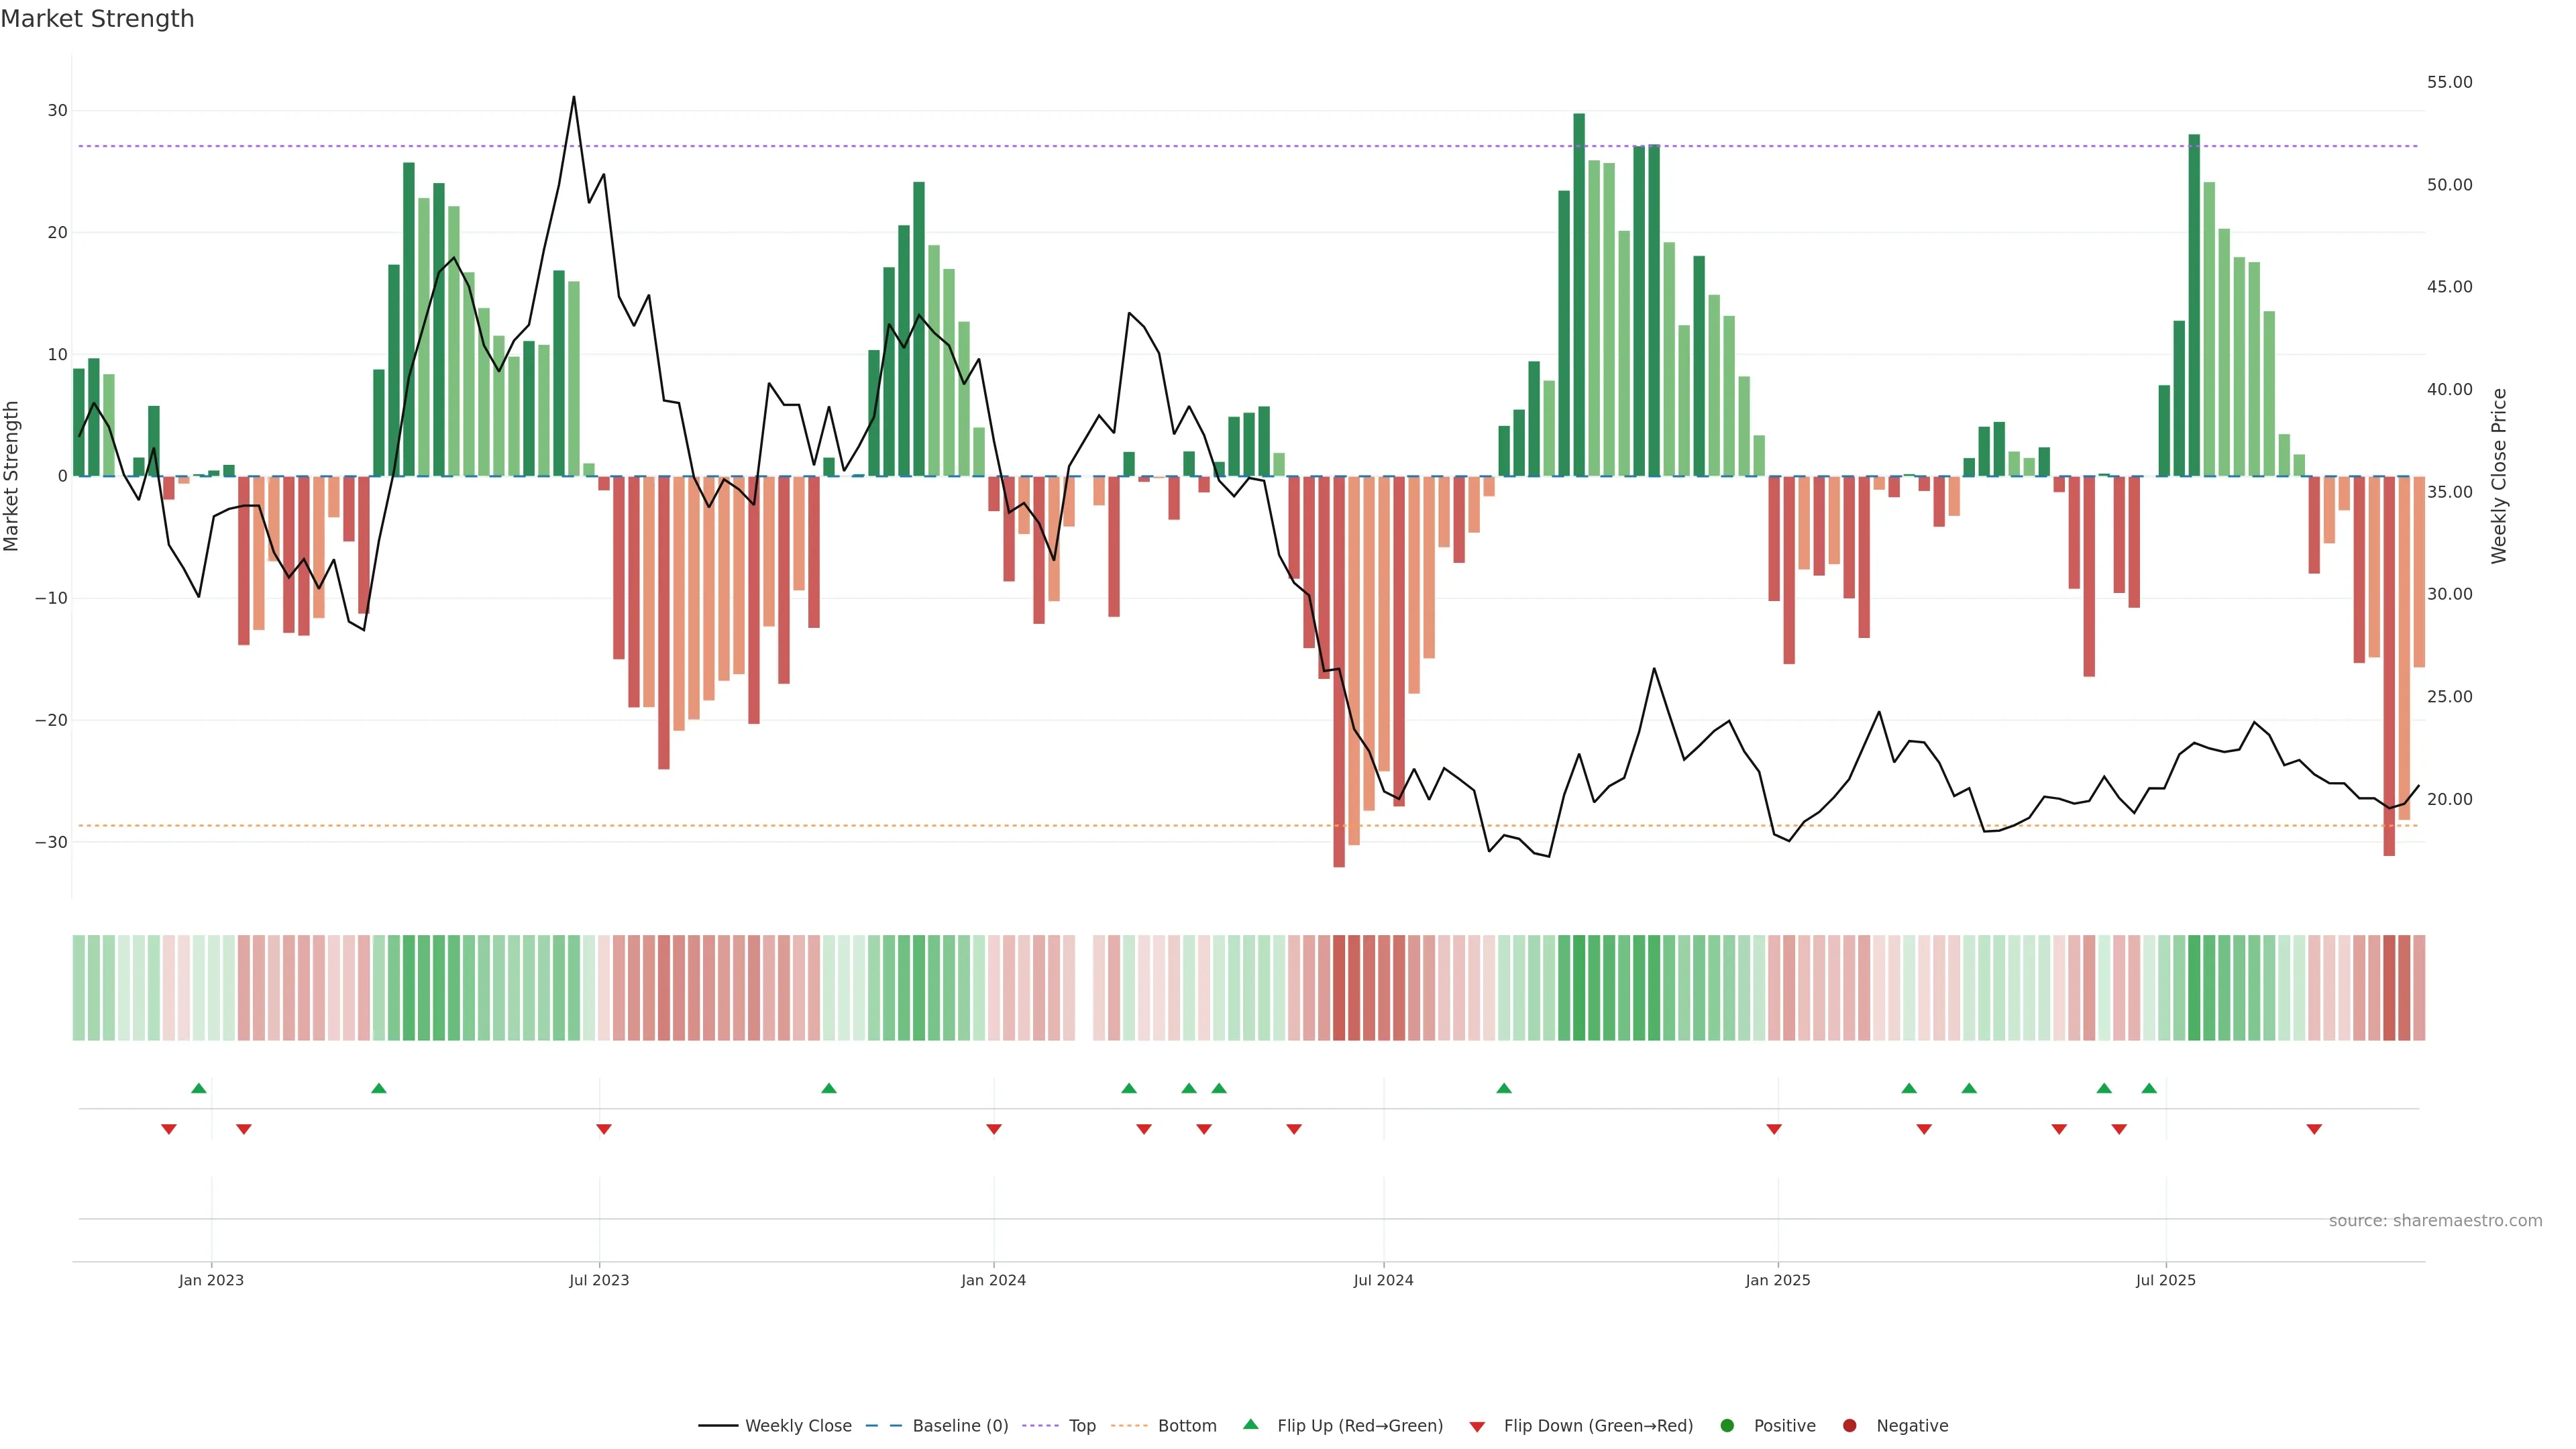Click the Jan 2024 x-axis label
The width and height of the screenshot is (2576, 1449).
click(993, 1280)
